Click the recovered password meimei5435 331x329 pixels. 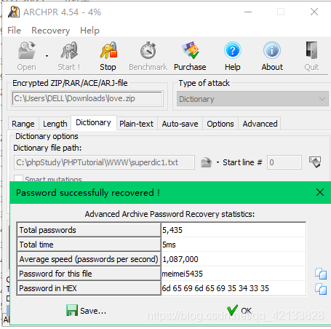pos(183,274)
